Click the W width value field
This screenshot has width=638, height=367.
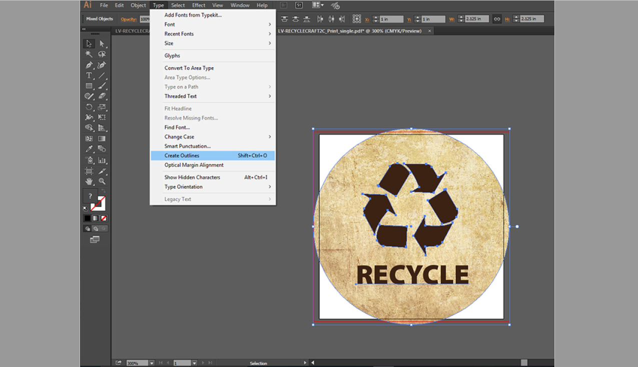(x=475, y=19)
